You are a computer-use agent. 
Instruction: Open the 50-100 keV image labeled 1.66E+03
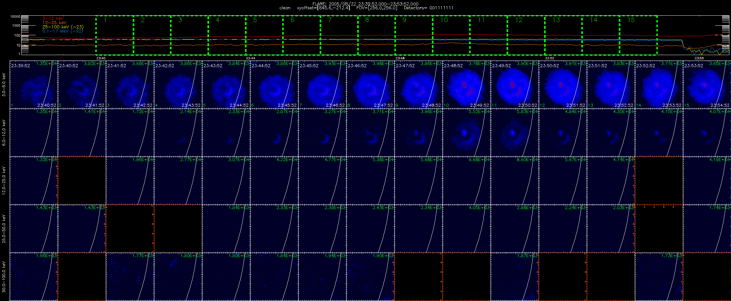click(x=34, y=277)
